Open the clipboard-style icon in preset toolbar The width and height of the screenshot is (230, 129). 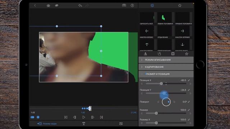point(159,54)
